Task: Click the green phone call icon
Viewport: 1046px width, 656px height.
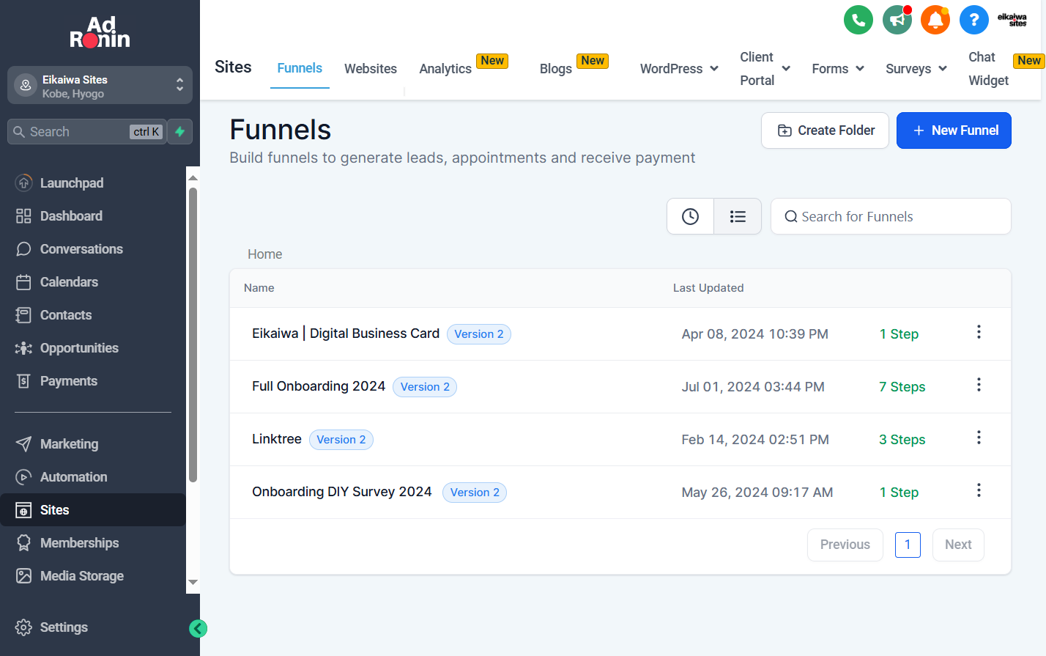Action: click(x=858, y=20)
